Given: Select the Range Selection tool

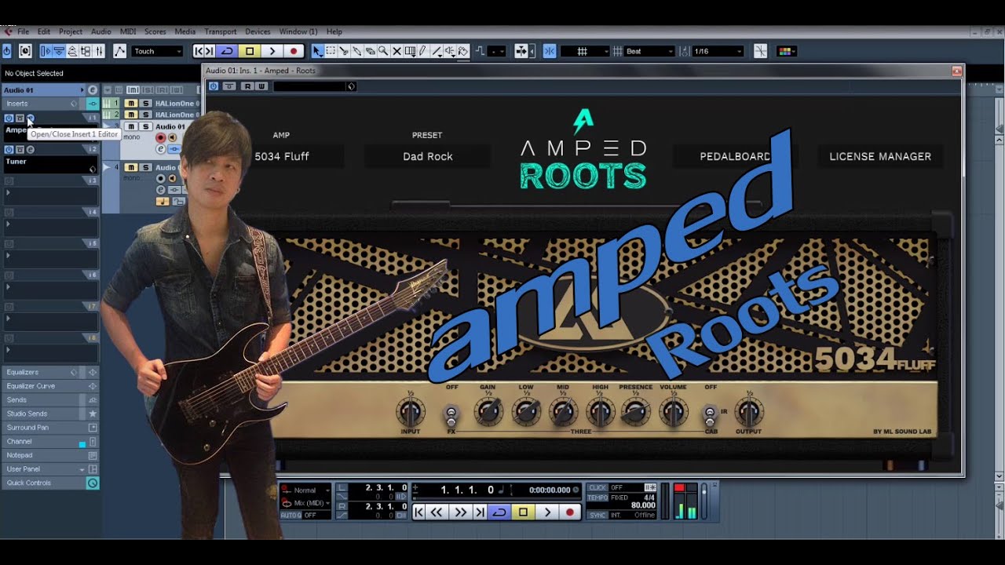Looking at the screenshot, I should (331, 51).
